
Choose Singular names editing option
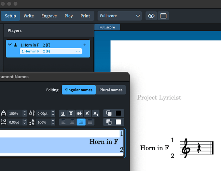79,90
